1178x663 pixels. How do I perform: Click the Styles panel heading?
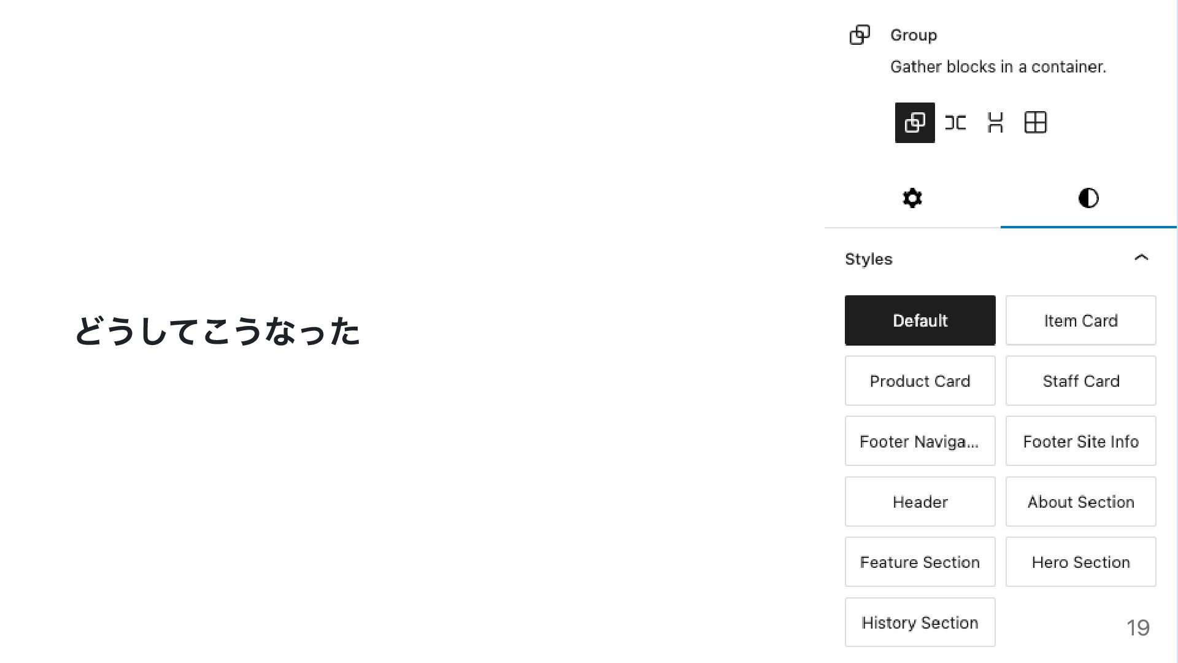click(x=869, y=259)
